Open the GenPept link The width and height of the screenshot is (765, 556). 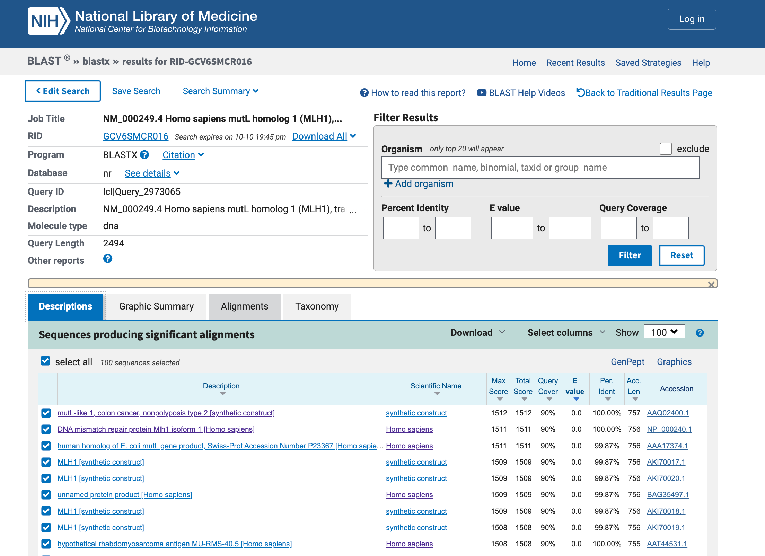point(627,362)
